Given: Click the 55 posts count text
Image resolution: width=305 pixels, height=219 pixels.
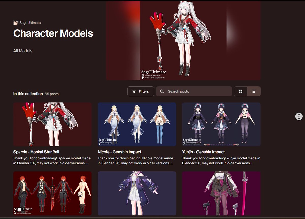Looking at the screenshot, I should point(52,94).
